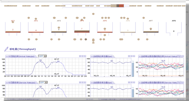Minimize the 当前服务率总量(tps) panel
Viewport: 189px width, 101px height.
[x=129, y=82]
